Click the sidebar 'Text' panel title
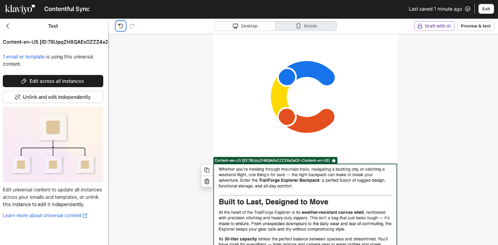Viewport: 498px width, 245px height. click(53, 26)
